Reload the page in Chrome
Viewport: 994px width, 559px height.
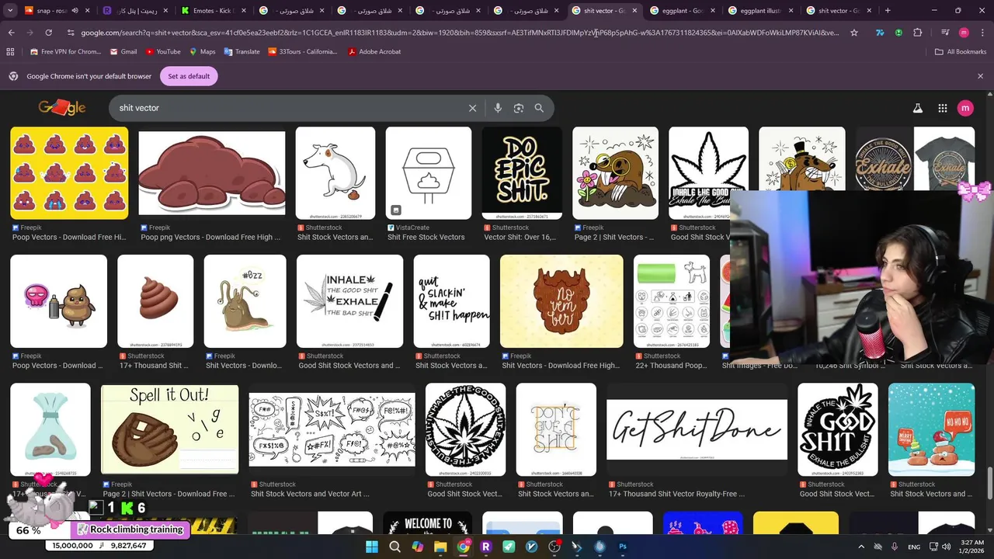click(48, 33)
